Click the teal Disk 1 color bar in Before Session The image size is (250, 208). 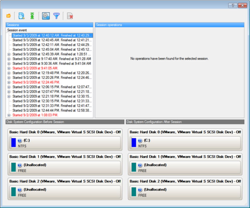[x=14, y=167]
